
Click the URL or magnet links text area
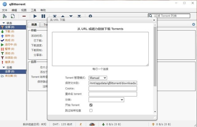coord(100,49)
